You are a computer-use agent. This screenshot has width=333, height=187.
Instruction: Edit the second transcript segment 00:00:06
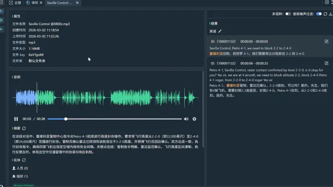327,63
